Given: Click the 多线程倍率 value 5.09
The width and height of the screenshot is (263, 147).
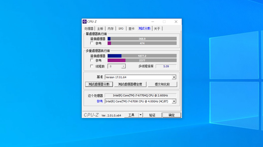Looking at the screenshot, I should [x=166, y=66].
